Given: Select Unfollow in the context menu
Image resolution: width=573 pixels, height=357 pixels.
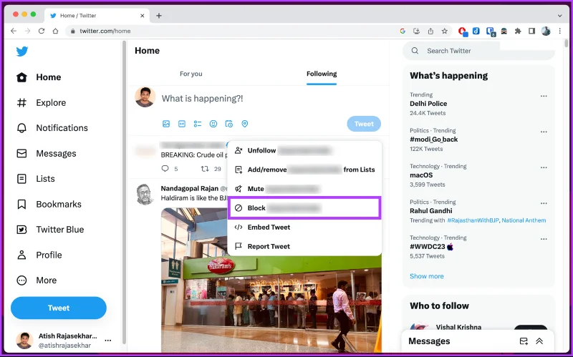Looking at the screenshot, I should click(304, 150).
